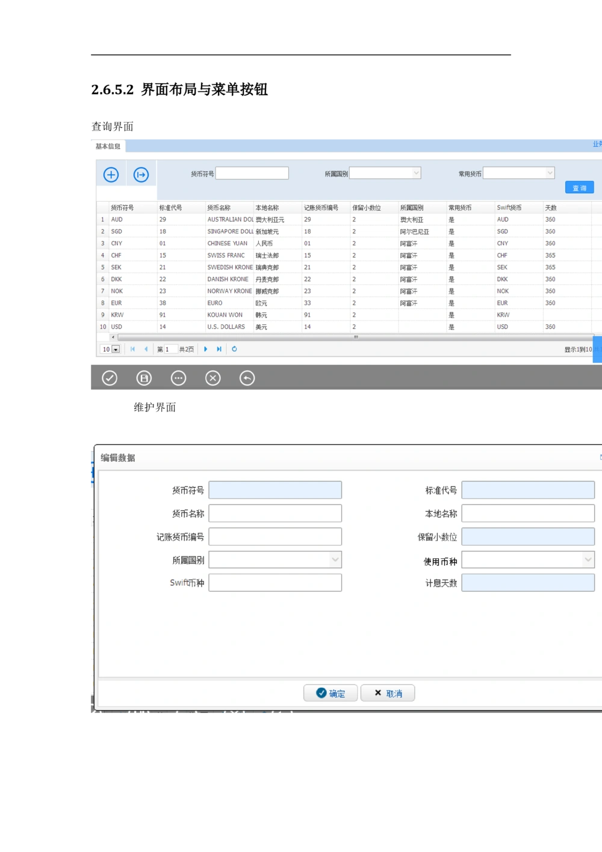Click the save disk icon in bottom toolbar
The width and height of the screenshot is (602, 852).
tap(144, 378)
